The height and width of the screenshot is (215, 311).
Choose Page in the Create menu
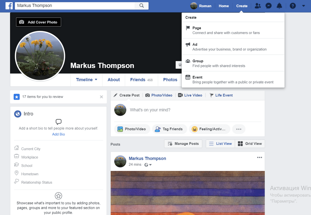tap(233, 30)
